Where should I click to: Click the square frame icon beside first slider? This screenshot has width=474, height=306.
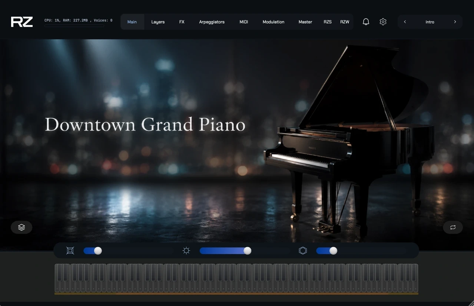70,251
